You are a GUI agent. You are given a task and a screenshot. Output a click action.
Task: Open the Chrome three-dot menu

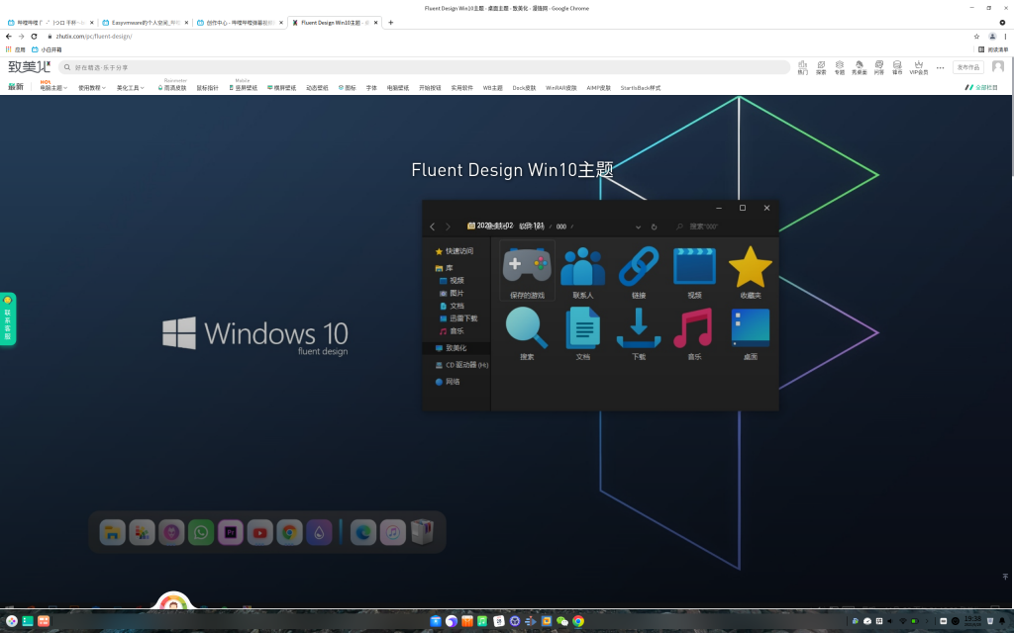[1005, 37]
